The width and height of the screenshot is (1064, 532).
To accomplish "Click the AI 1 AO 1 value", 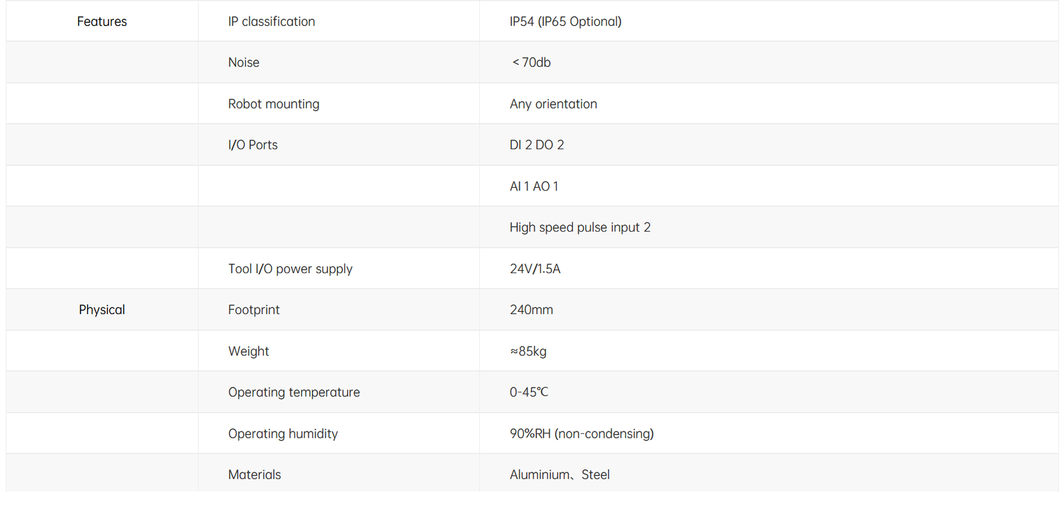I will pyautogui.click(x=534, y=187).
